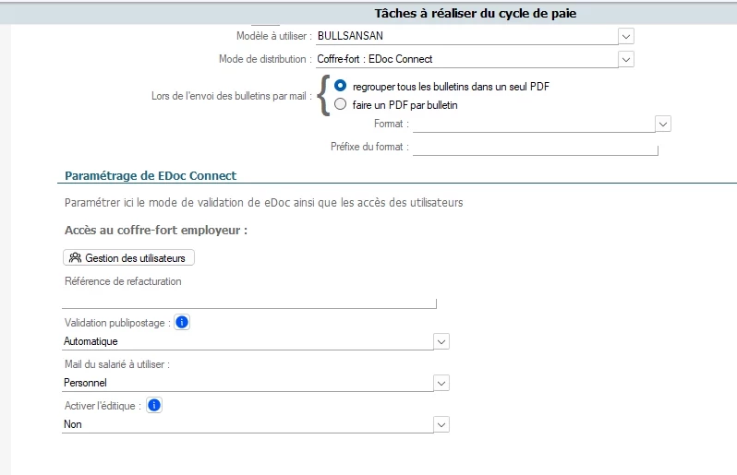
Task: Click the empty Format combo field
Action: point(532,124)
